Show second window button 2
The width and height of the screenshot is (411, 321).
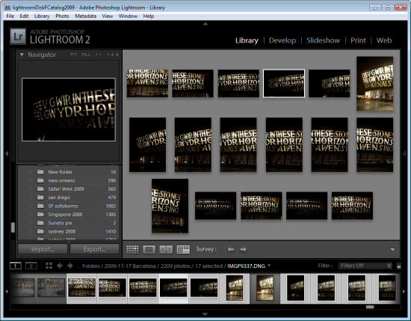31,266
